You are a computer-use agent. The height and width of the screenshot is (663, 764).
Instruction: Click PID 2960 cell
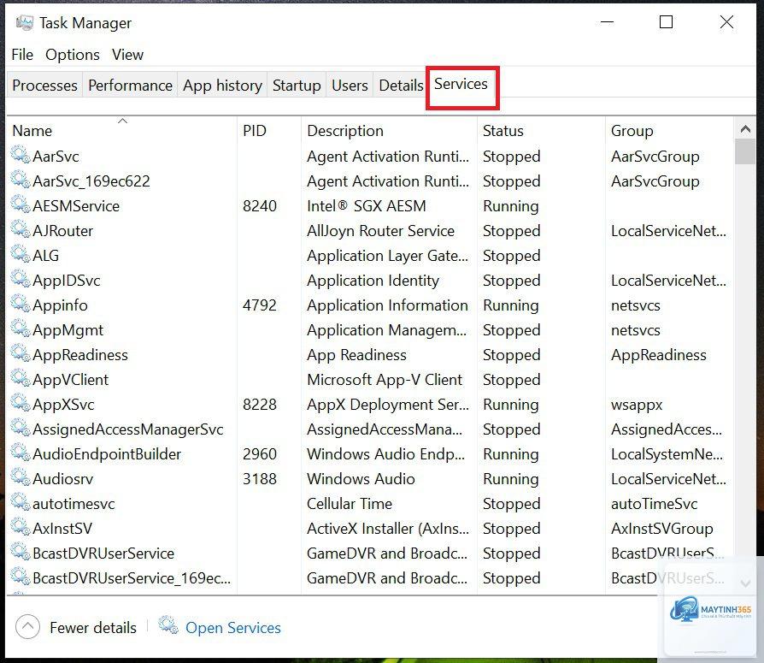tap(260, 454)
